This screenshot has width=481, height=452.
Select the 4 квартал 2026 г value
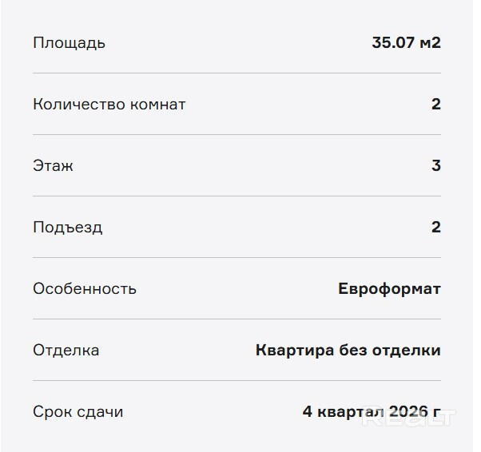tap(372, 412)
